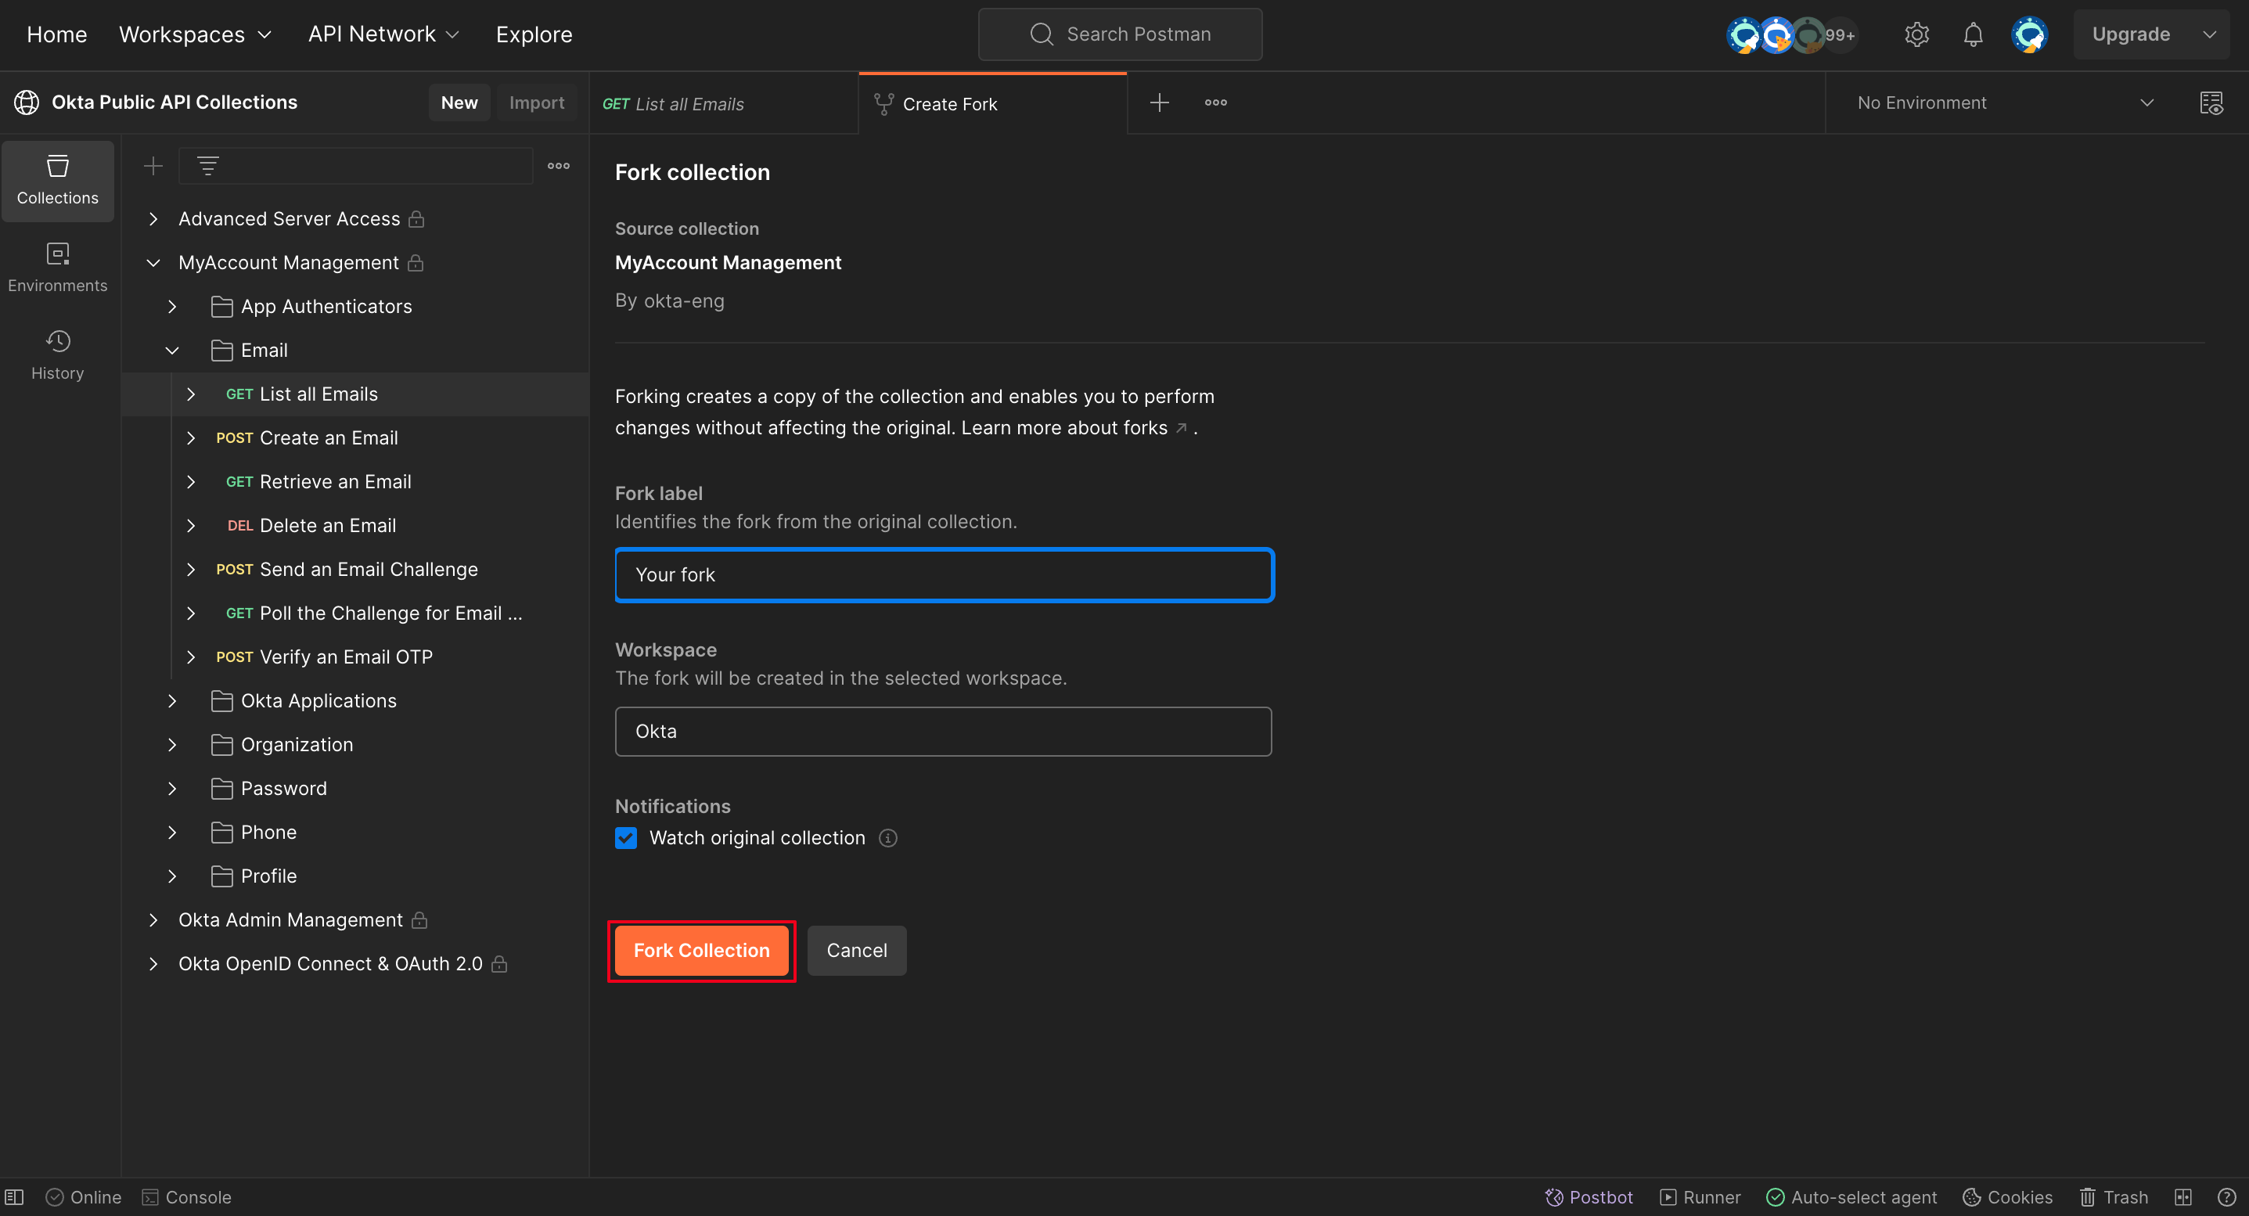This screenshot has width=2249, height=1216.
Task: Expand the Okta OpenID Connect & OAuth 2.0 collection
Action: point(153,964)
